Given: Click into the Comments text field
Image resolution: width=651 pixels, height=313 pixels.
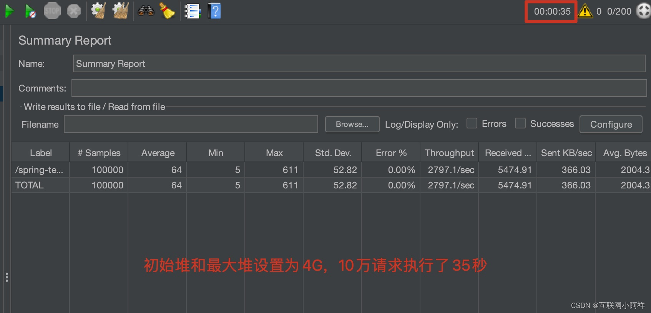Looking at the screenshot, I should click(x=359, y=88).
